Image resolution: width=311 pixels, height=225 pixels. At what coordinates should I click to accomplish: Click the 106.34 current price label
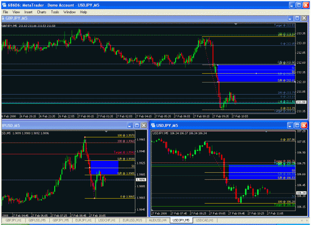pyautogui.click(x=301, y=193)
